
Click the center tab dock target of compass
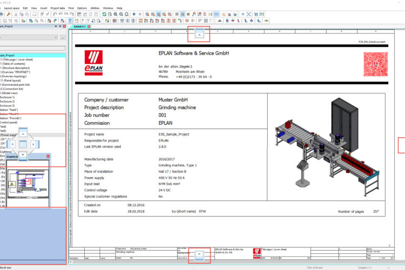coord(23,144)
